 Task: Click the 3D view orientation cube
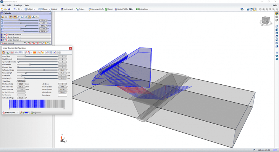(x=266, y=21)
